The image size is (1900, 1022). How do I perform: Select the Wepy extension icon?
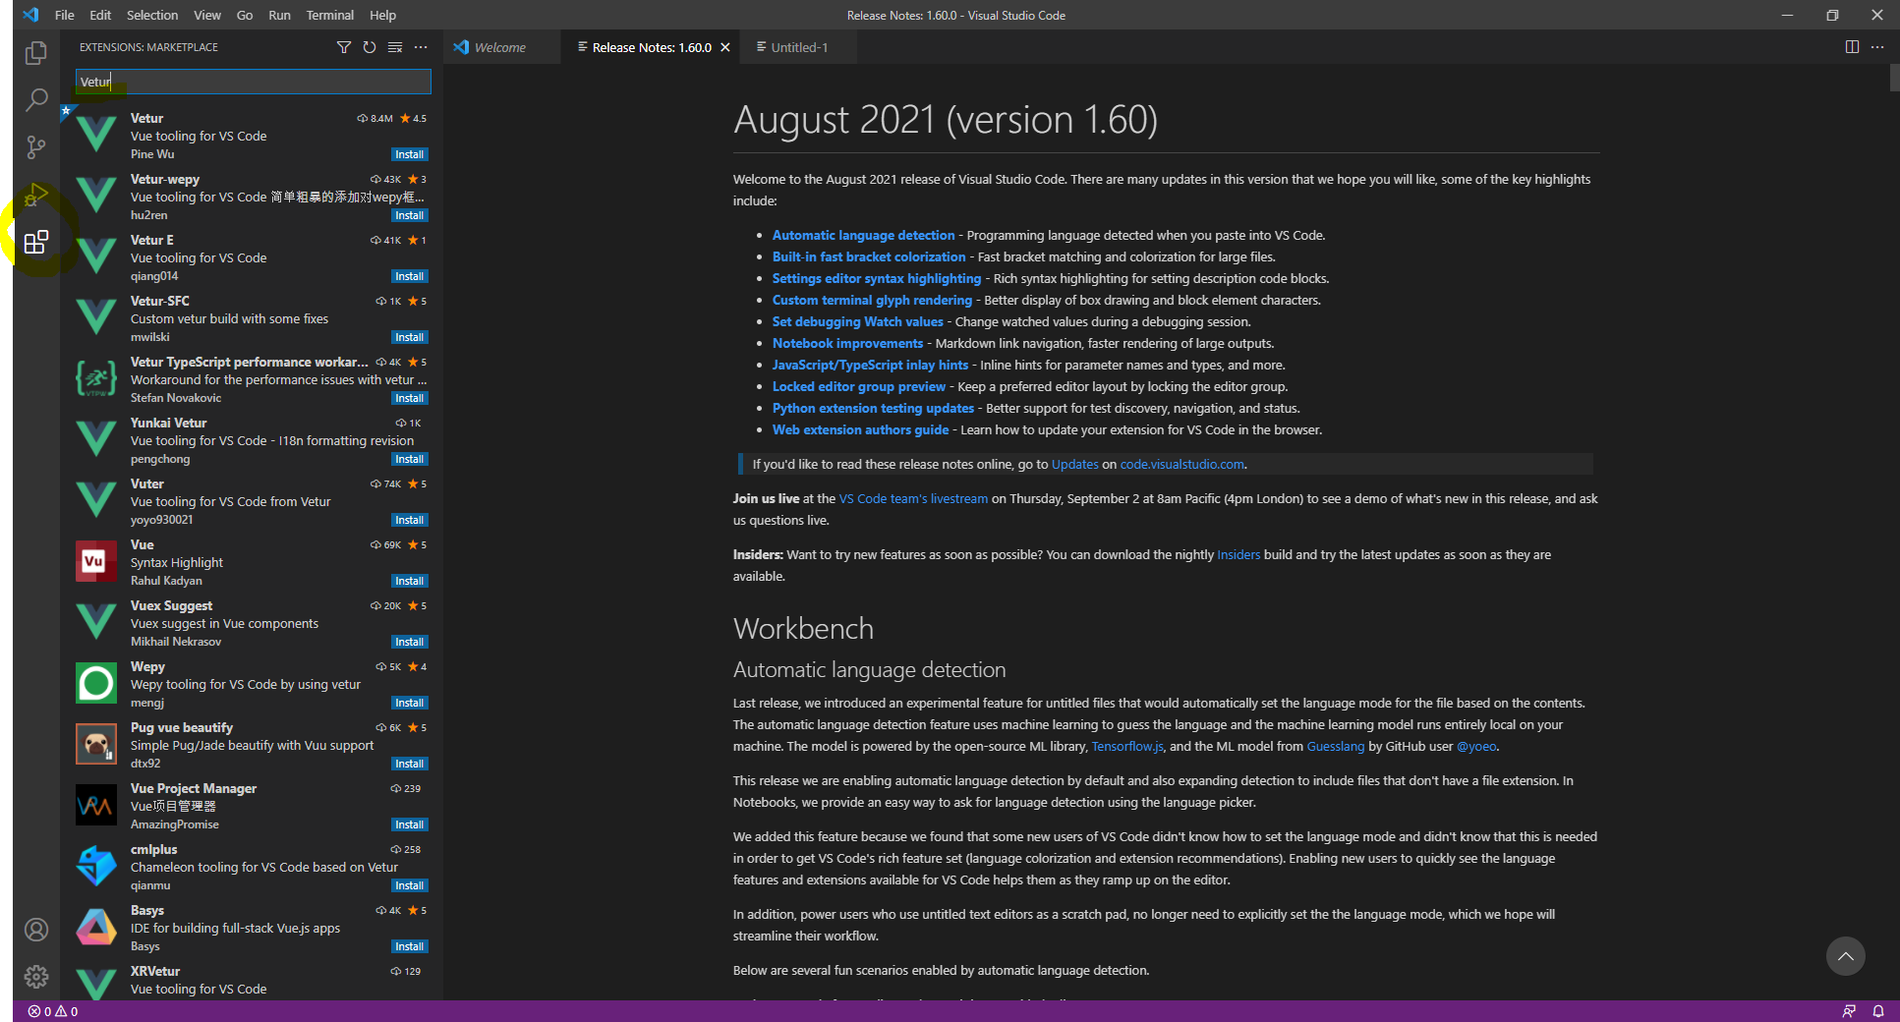click(x=96, y=683)
